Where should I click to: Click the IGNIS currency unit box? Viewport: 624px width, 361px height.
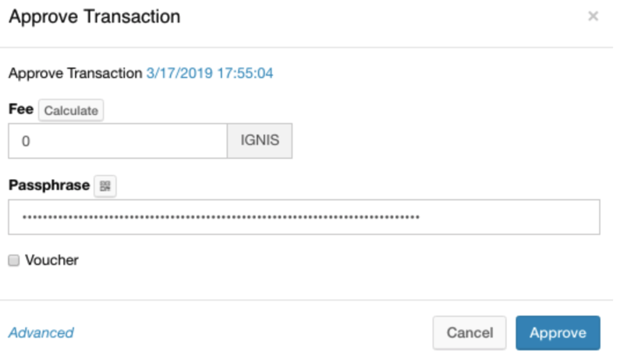pyautogui.click(x=260, y=142)
